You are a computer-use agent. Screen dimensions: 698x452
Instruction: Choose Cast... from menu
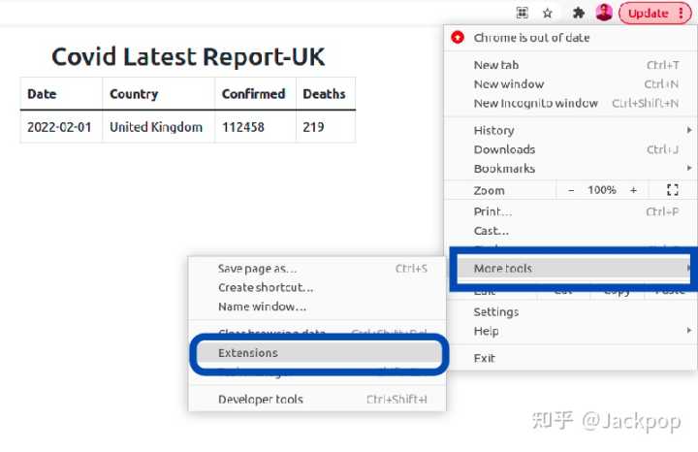click(x=570, y=231)
